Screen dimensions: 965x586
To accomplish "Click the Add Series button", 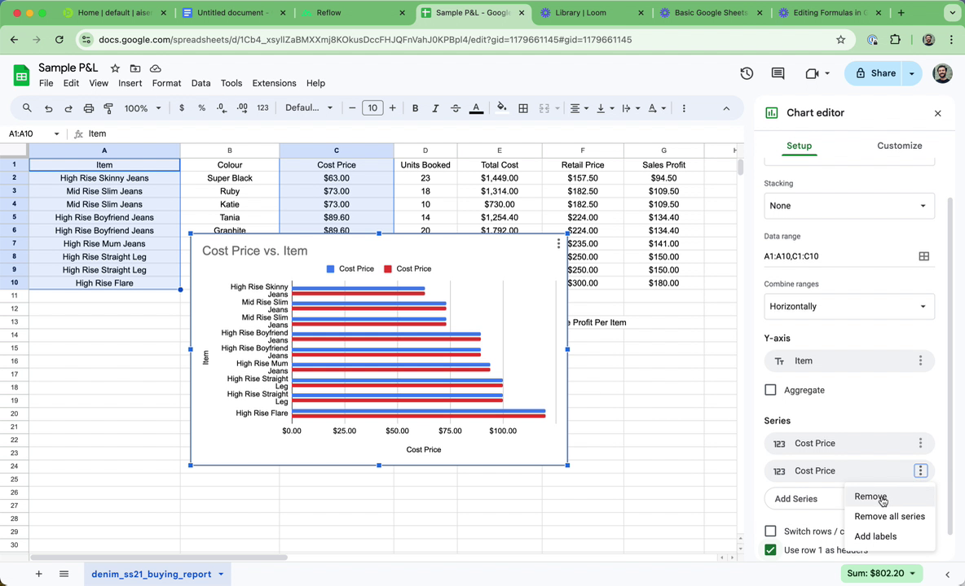I will pos(795,499).
